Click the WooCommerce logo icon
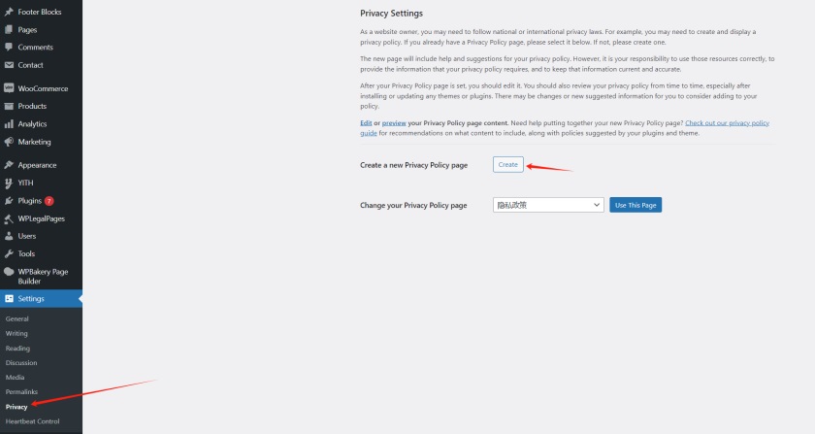 click(9, 88)
